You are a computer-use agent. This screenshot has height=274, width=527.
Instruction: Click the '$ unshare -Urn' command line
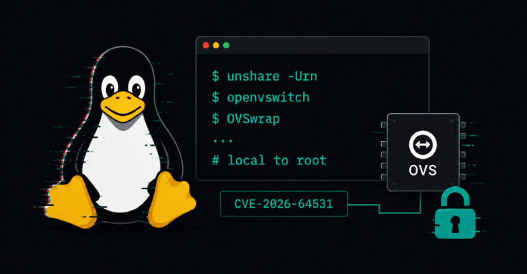click(x=264, y=76)
